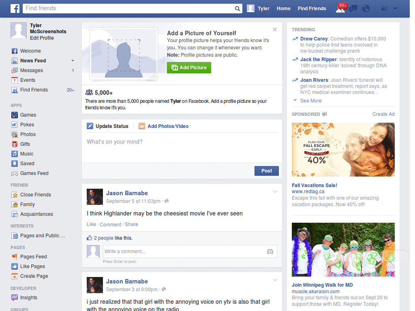Select the Update Status tab
415x311 pixels.
click(107, 126)
